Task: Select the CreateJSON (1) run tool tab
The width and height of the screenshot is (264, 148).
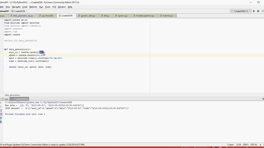Action: click(19, 99)
